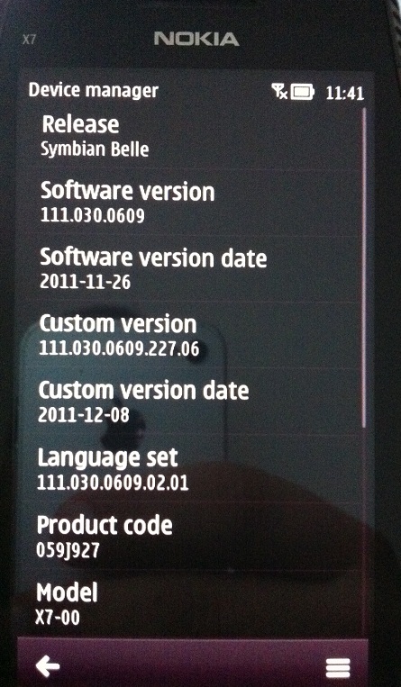Click the vertical list scrollbar
This screenshot has width=401, height=687.
364,268
